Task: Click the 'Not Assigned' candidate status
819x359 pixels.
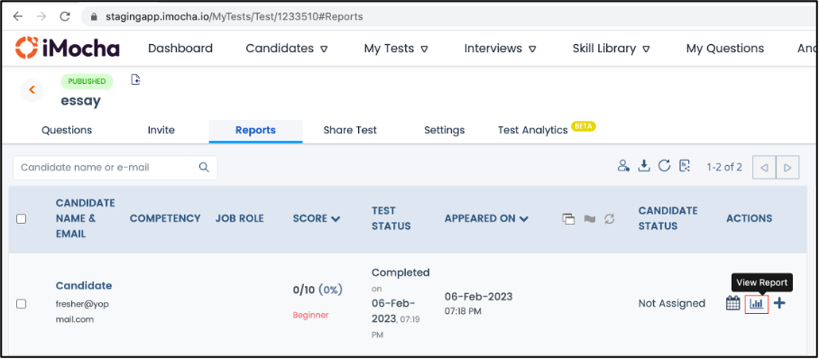Action: click(x=672, y=303)
